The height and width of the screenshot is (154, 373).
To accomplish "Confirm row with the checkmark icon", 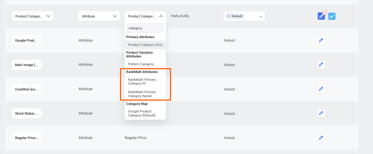I will tap(332, 16).
